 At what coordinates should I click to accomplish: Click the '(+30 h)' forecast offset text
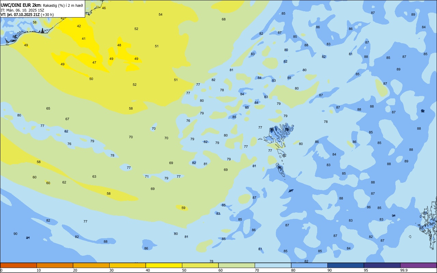(47, 15)
